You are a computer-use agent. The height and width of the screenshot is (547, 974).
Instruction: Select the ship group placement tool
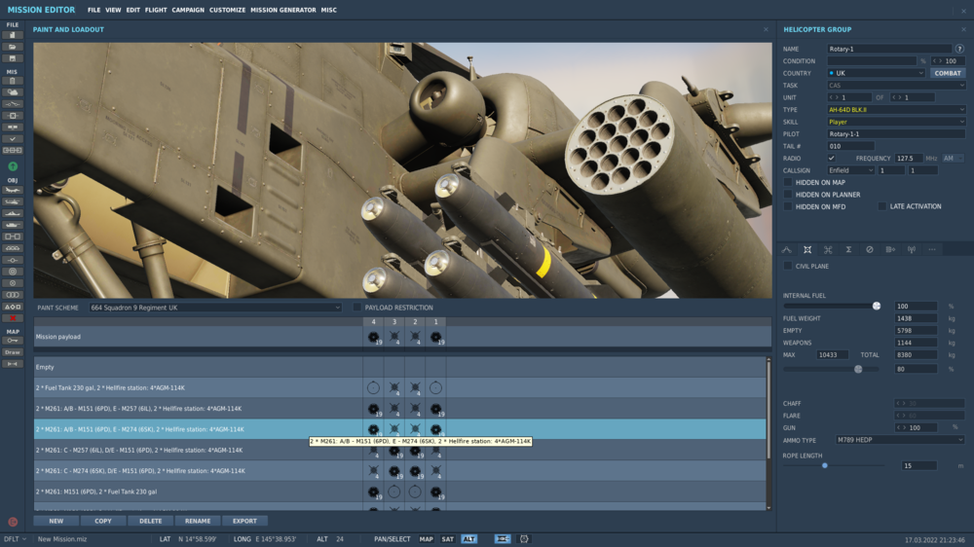pyautogui.click(x=12, y=213)
